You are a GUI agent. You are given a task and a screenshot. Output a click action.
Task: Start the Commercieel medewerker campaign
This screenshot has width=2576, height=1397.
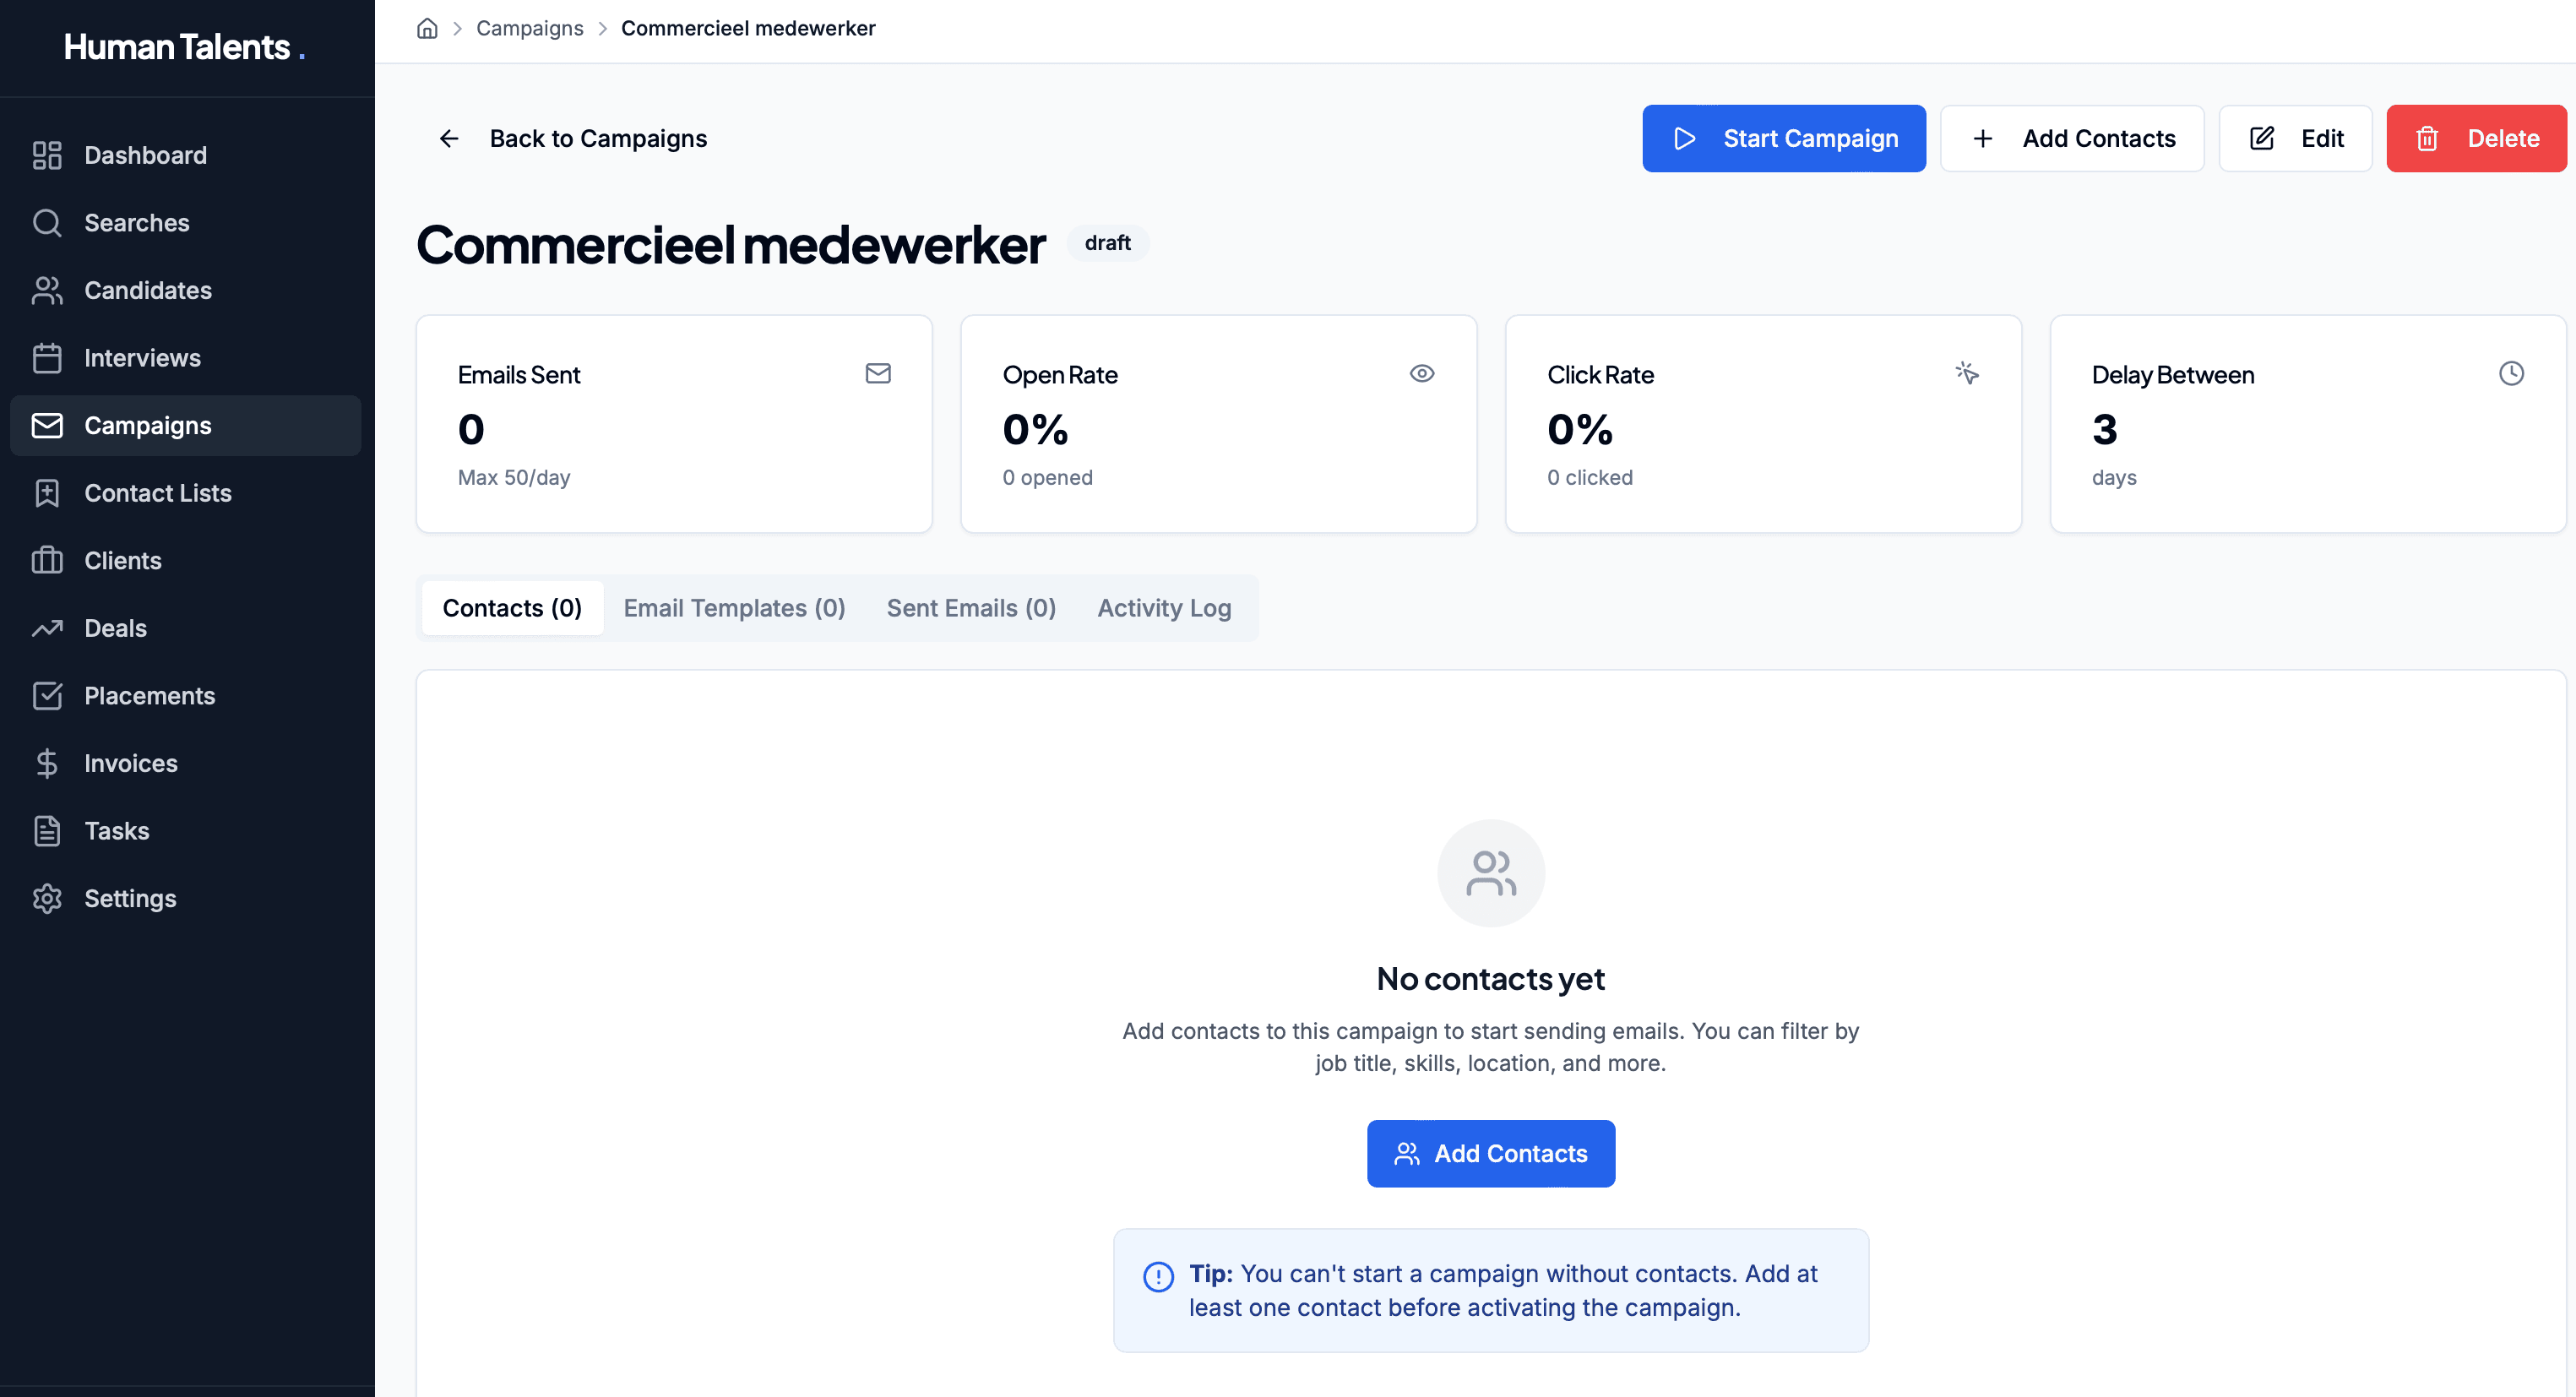click(x=1784, y=138)
